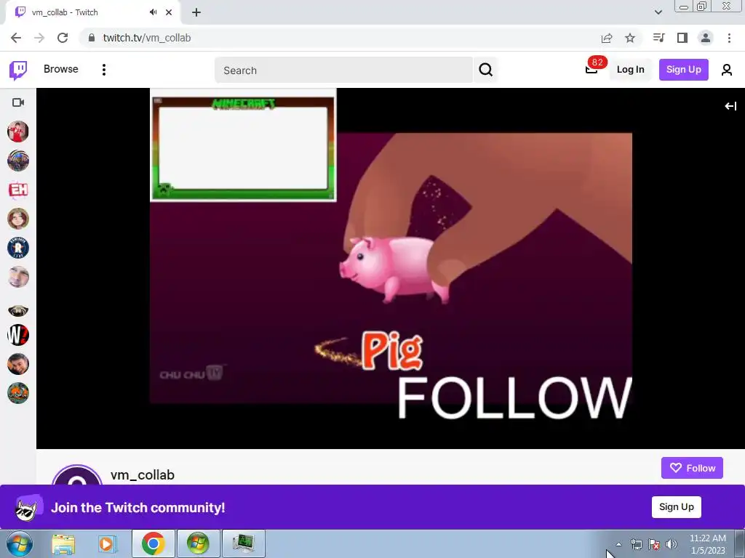Image resolution: width=745 pixels, height=558 pixels.
Task: Open the Windows Start menu
Action: 19,543
